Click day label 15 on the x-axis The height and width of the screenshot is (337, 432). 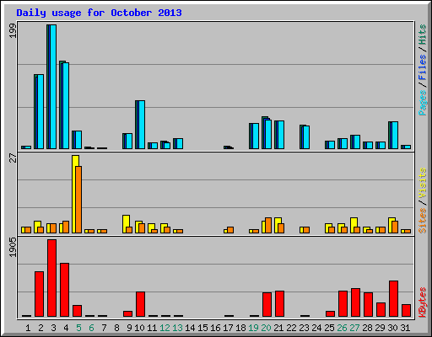coord(202,328)
